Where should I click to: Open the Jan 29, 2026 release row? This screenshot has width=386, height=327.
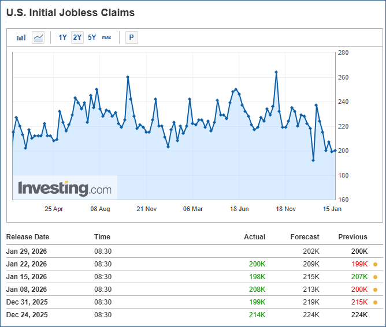pos(27,251)
